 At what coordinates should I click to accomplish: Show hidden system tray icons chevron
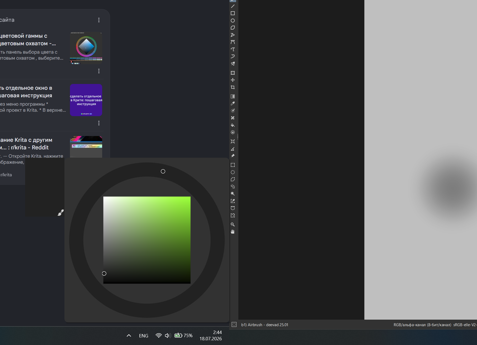[129, 336]
